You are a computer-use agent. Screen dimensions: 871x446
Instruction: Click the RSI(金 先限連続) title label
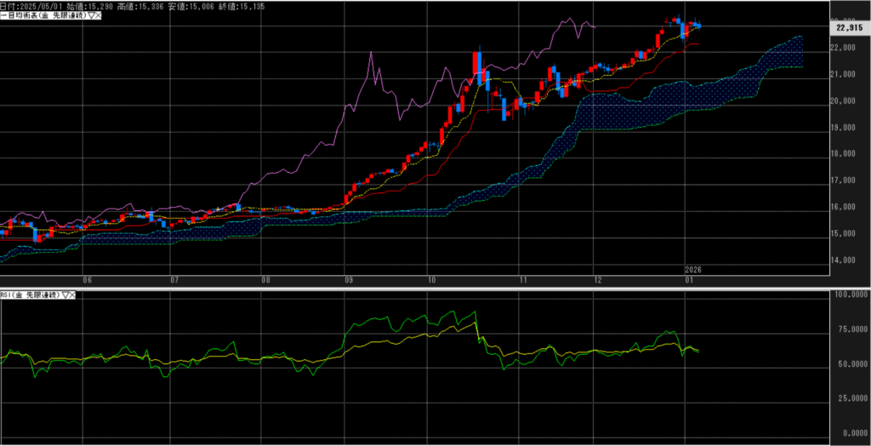click(31, 294)
